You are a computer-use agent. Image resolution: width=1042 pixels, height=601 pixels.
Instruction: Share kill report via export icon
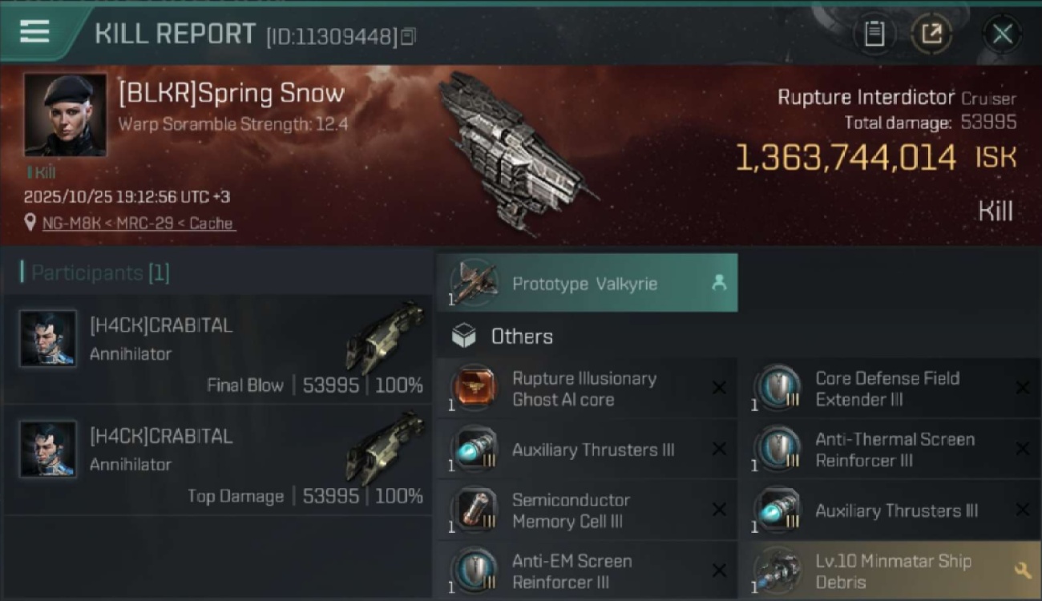(x=931, y=34)
